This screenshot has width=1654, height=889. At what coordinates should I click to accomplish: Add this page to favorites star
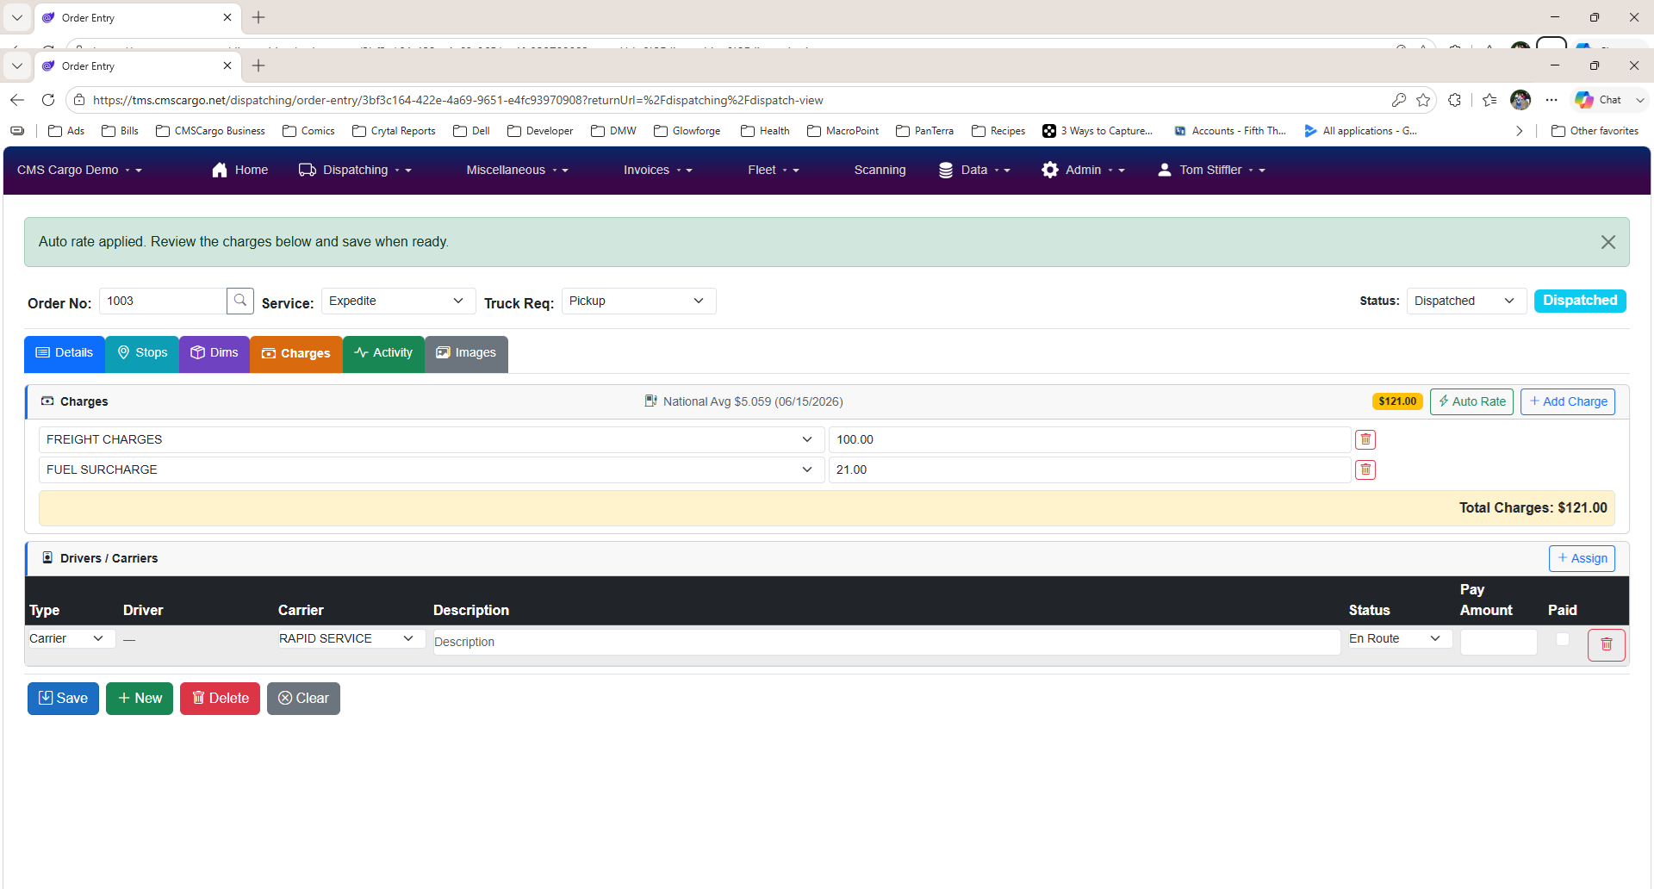[x=1423, y=100]
